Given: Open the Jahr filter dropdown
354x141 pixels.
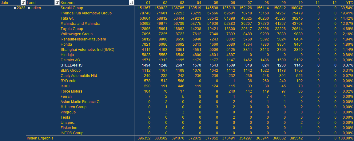Looking at the screenshot, I should click(x=23, y=3).
